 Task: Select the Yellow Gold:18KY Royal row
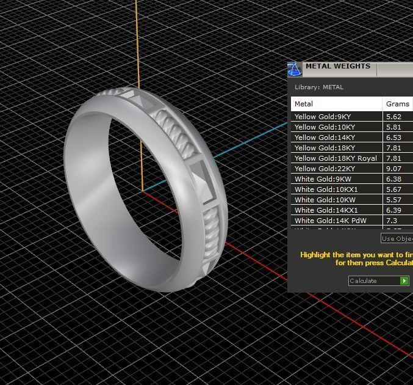click(x=352, y=158)
